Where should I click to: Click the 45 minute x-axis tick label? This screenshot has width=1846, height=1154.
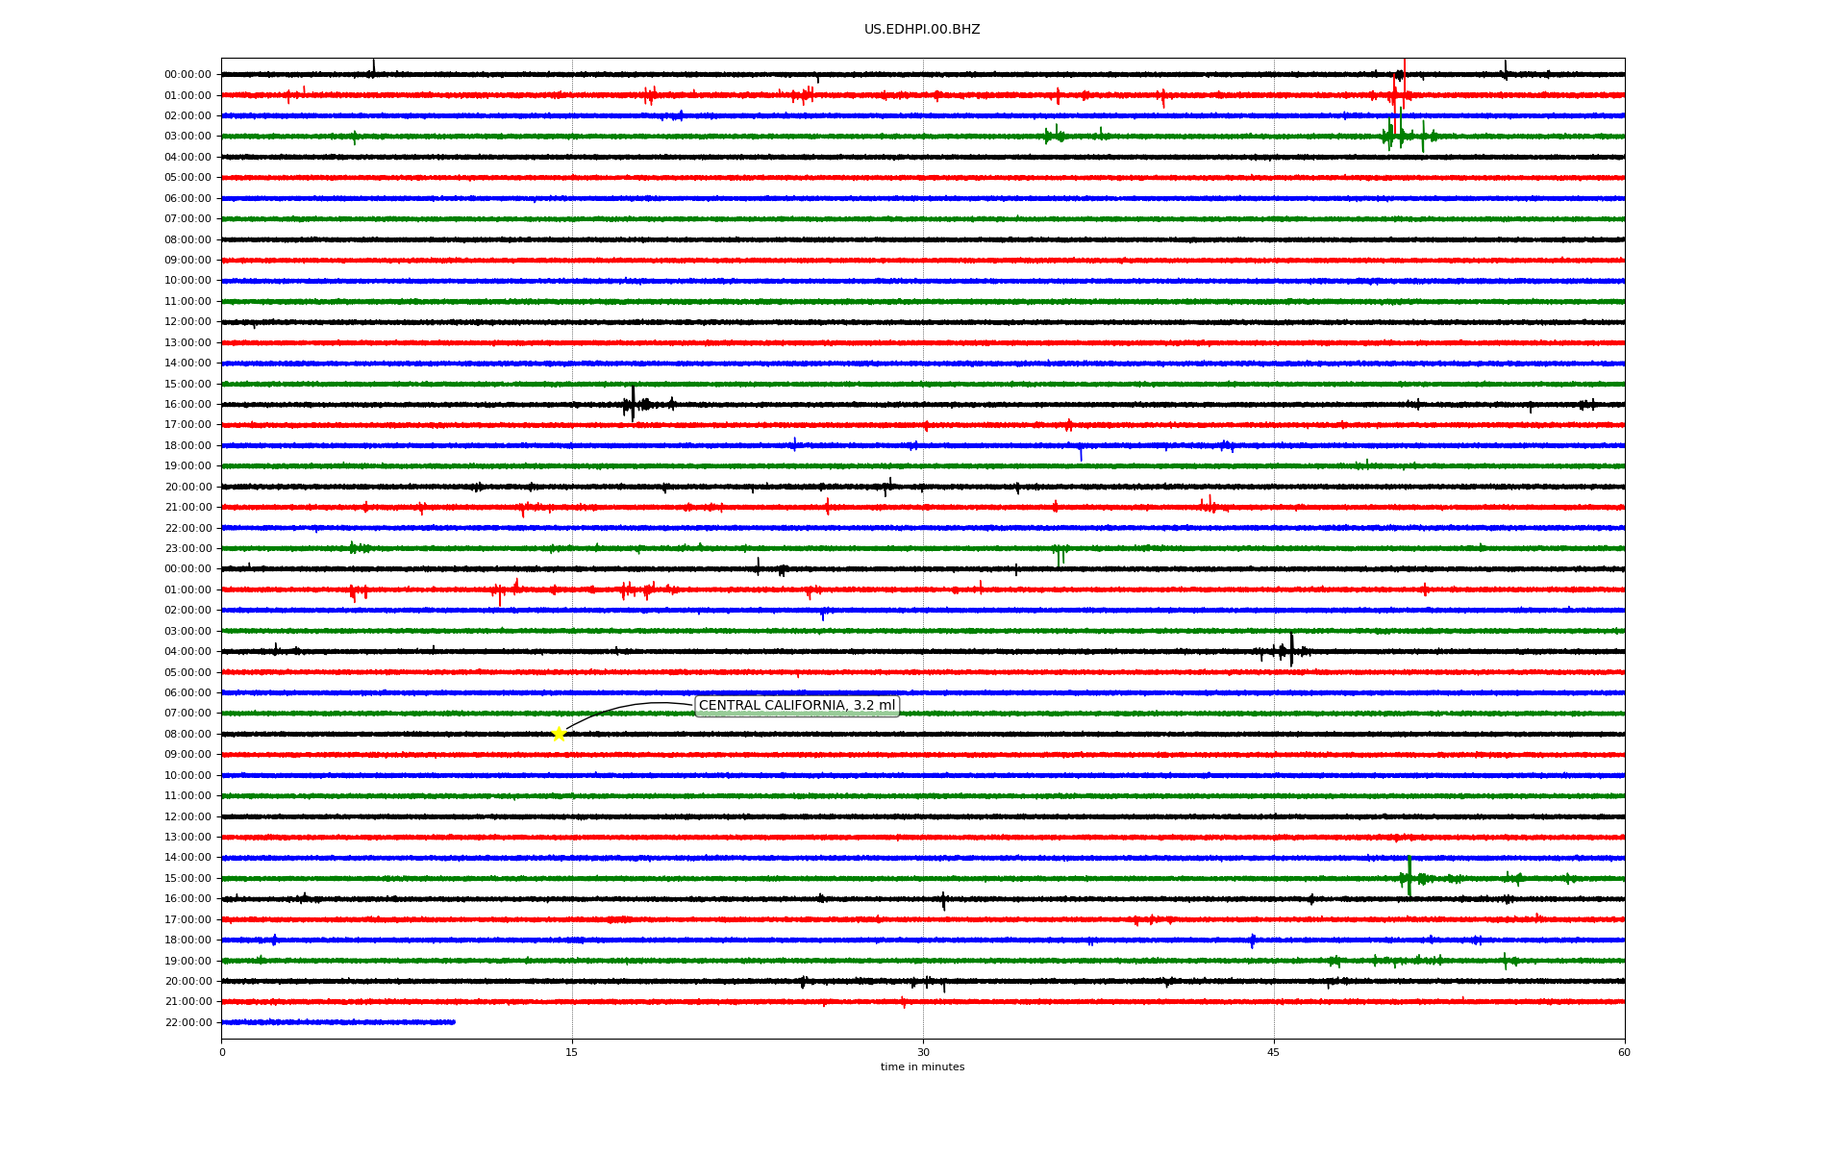pyautogui.click(x=1273, y=1052)
